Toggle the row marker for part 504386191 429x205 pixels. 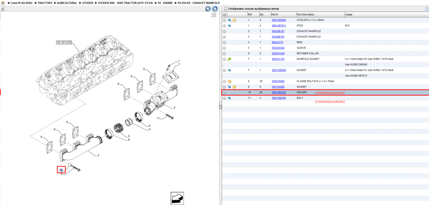(x=224, y=37)
